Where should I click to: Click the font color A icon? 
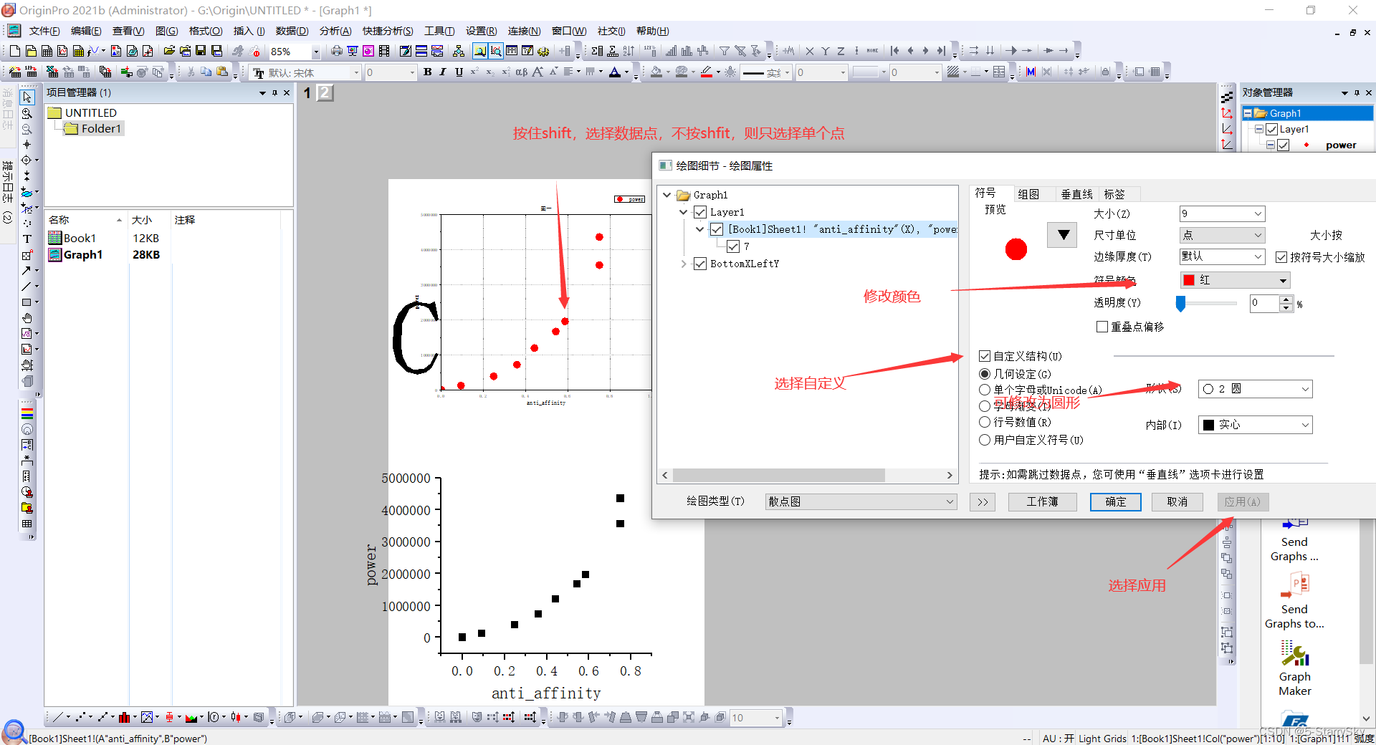click(614, 72)
